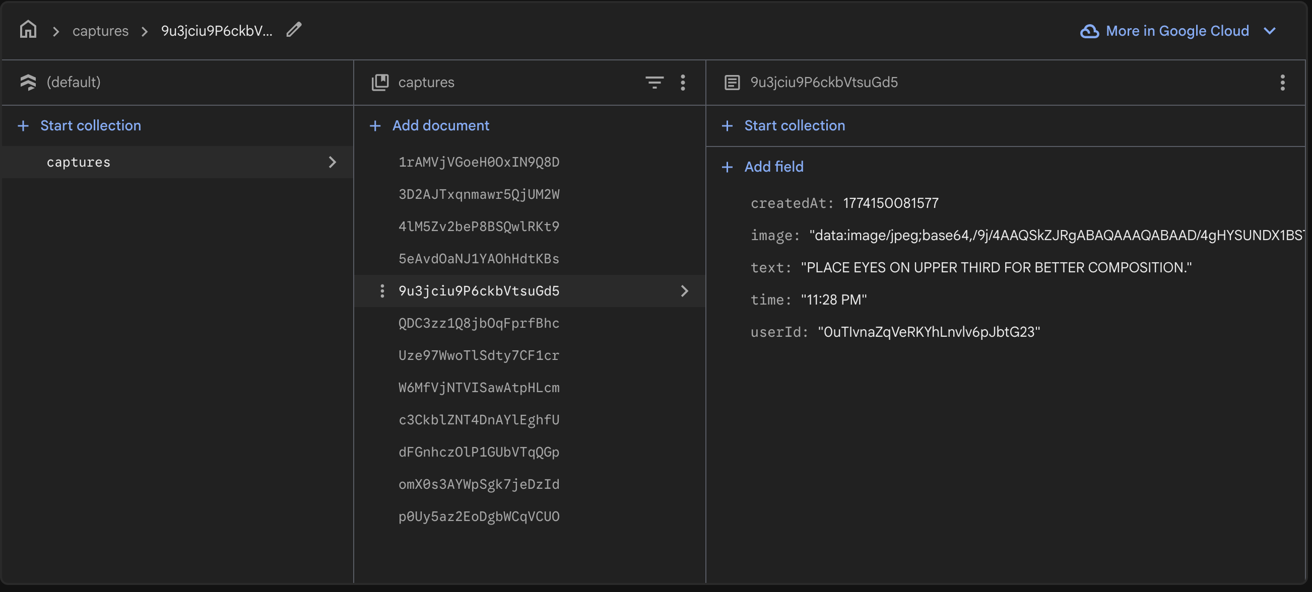1312x592 pixels.
Task: Select document QDC3zz1Q8jbOqFprfBhc
Action: click(478, 323)
